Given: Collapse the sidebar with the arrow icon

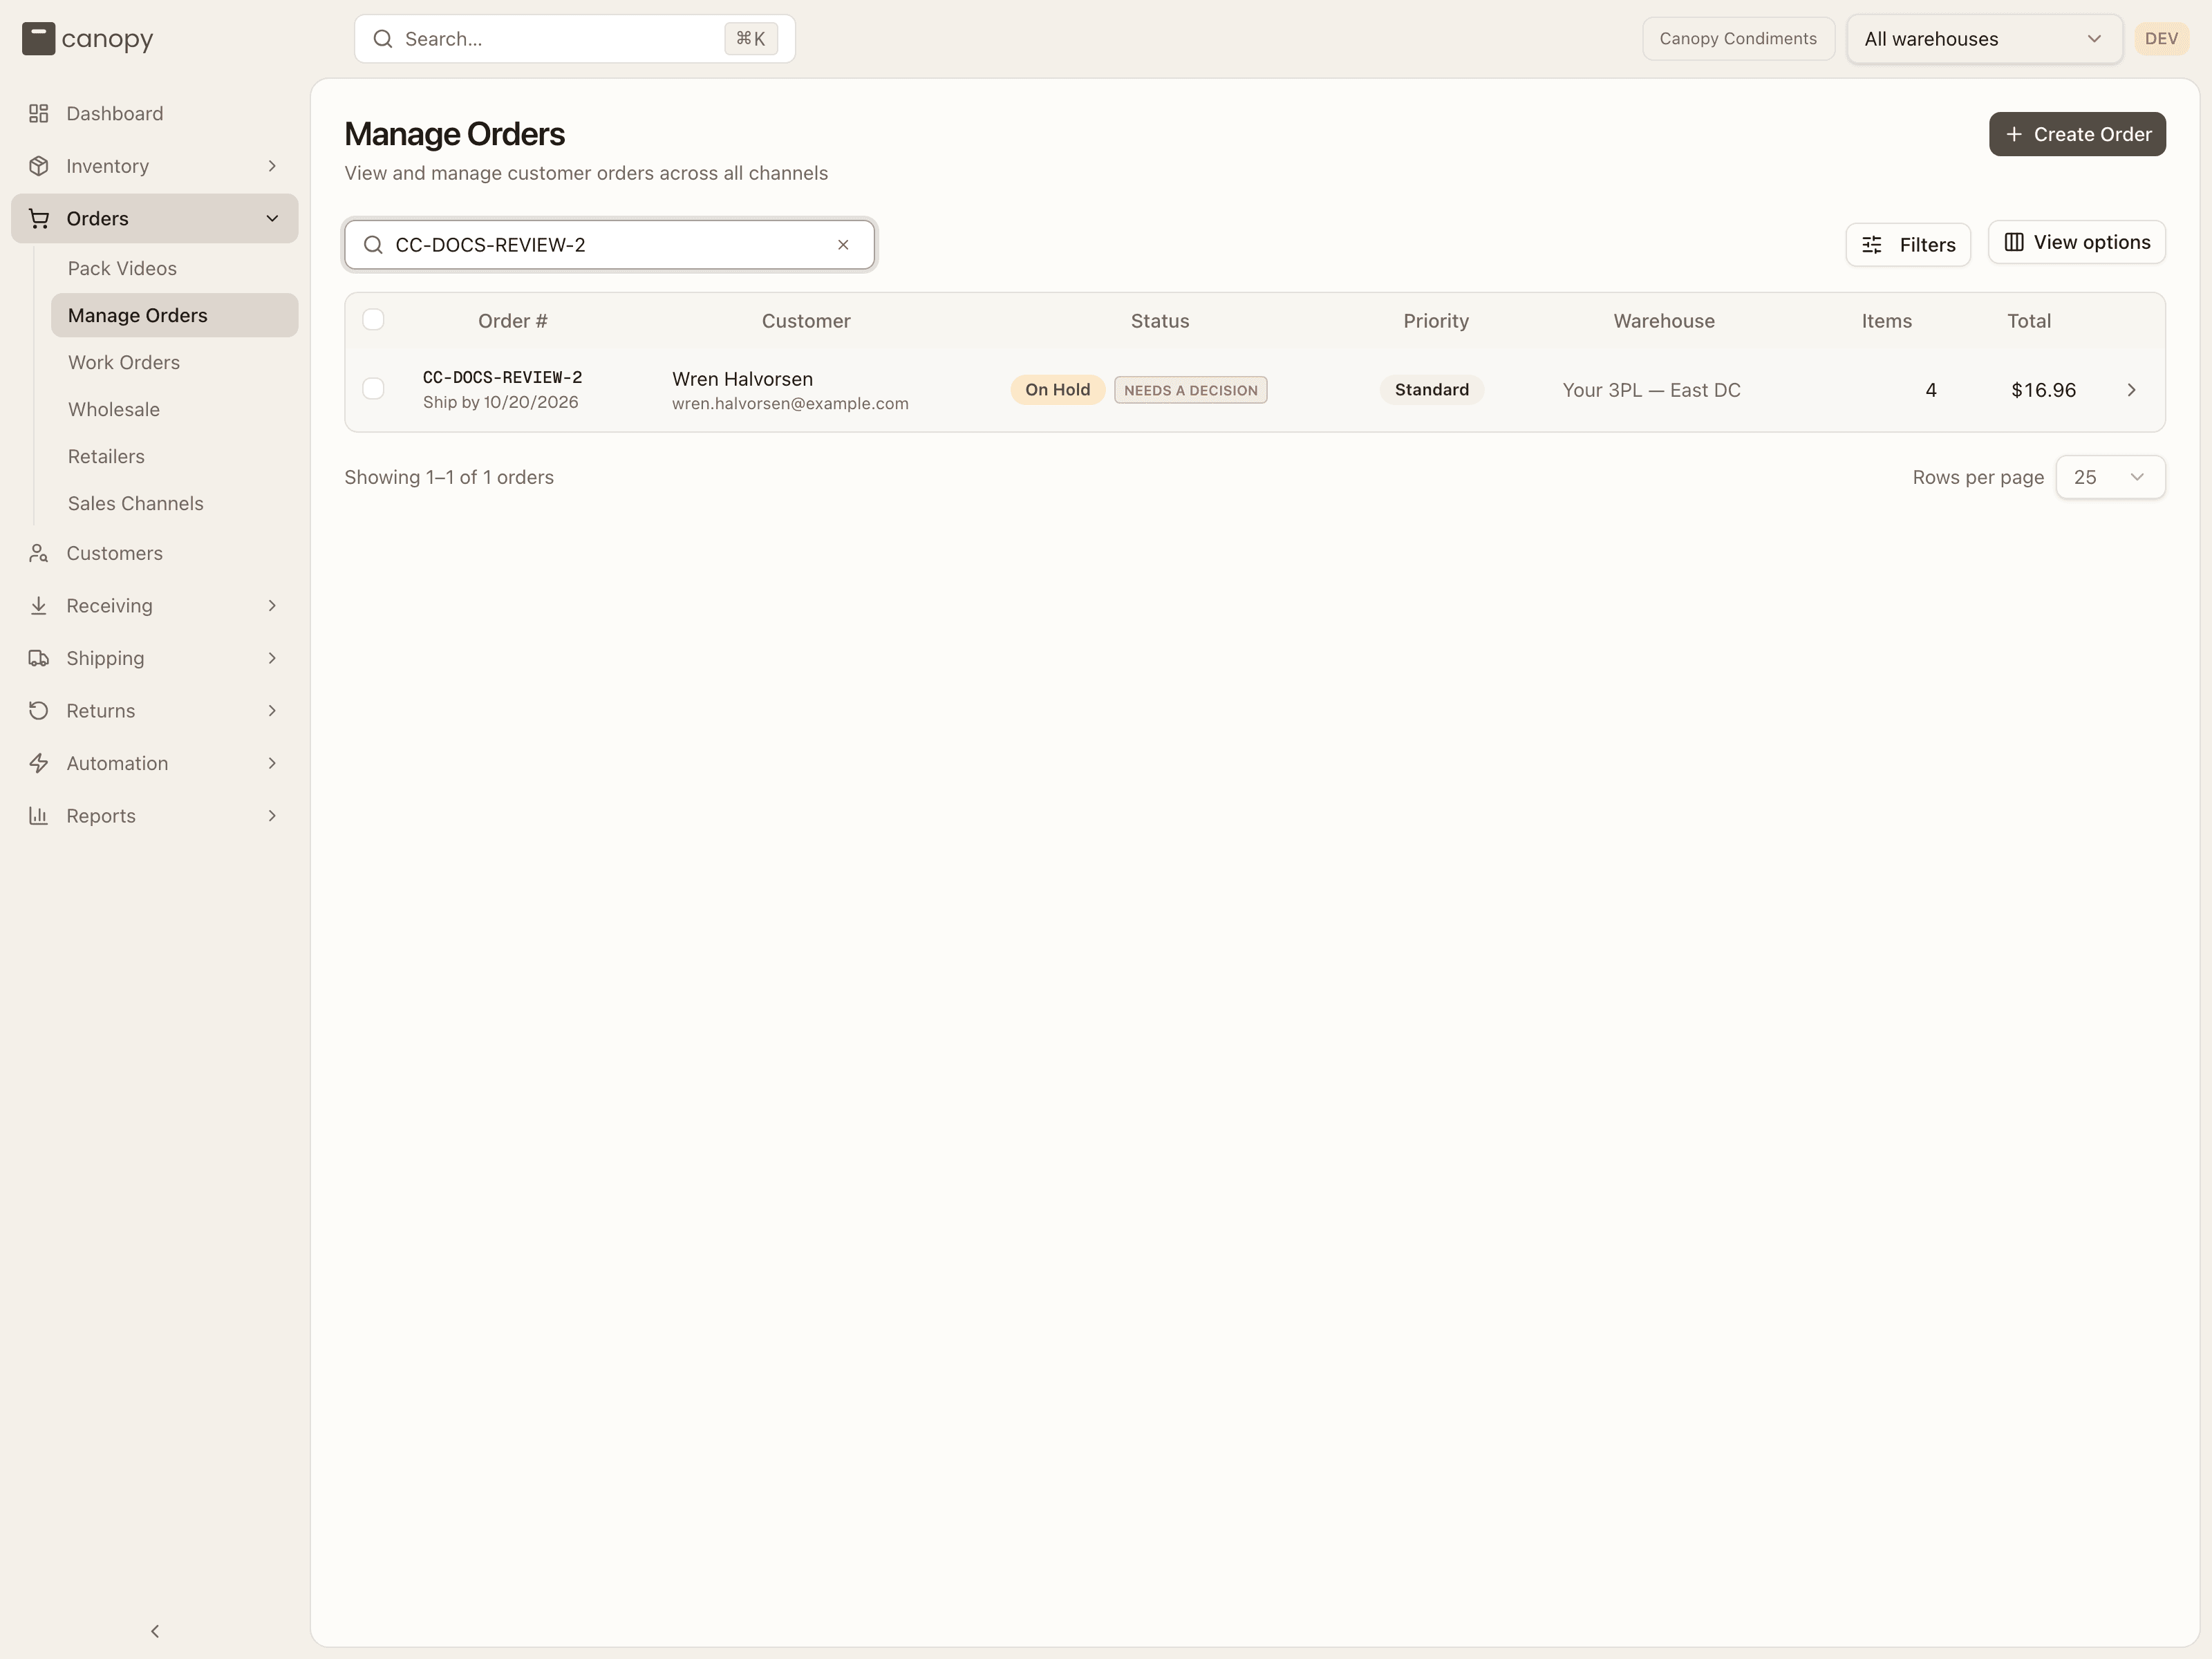Looking at the screenshot, I should click(155, 1631).
